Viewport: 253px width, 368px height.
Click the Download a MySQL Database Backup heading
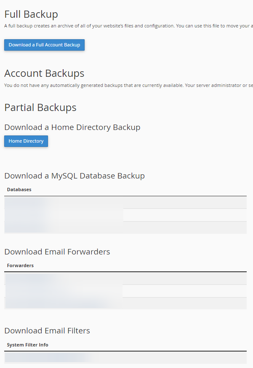[75, 176]
